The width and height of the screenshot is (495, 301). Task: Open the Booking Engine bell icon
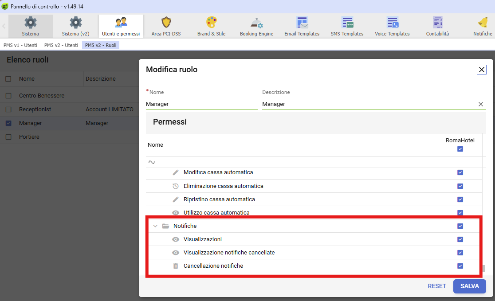click(256, 23)
